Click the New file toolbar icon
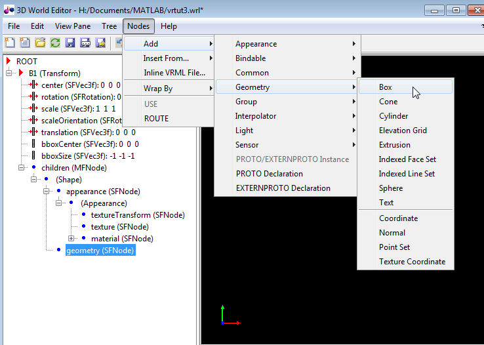This screenshot has height=345, width=484. click(10, 43)
